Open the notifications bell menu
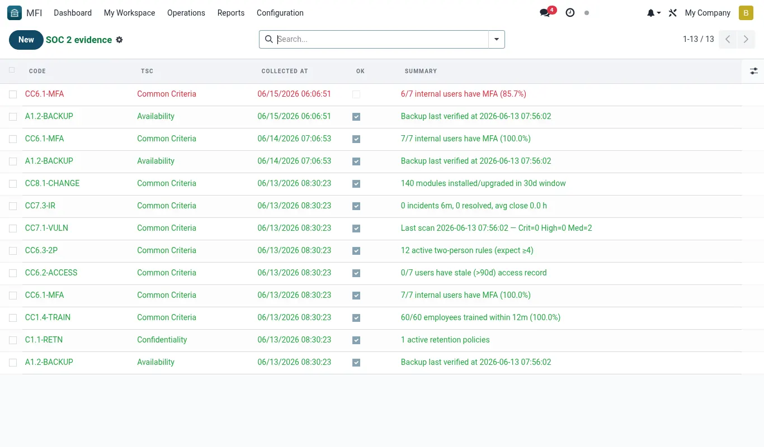Screen dimensions: 764x447 [653, 13]
